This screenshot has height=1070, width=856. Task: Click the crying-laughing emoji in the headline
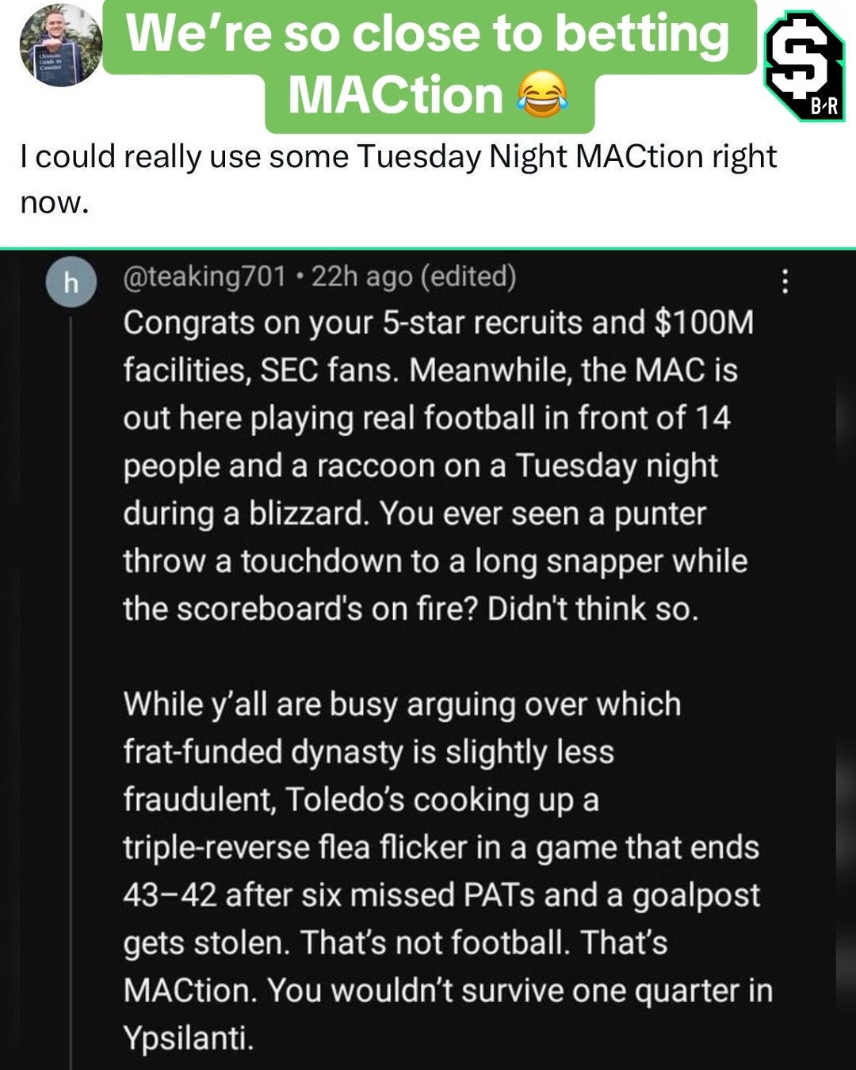pyautogui.click(x=542, y=97)
